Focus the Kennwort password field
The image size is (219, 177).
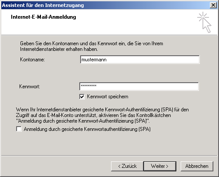(139, 87)
